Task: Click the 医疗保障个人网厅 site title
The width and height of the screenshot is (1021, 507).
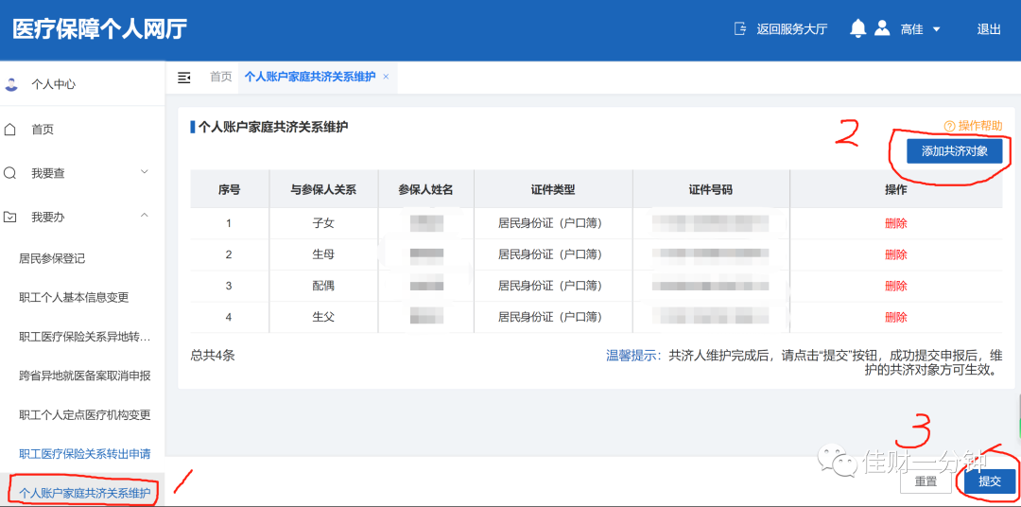Action: 99,29
